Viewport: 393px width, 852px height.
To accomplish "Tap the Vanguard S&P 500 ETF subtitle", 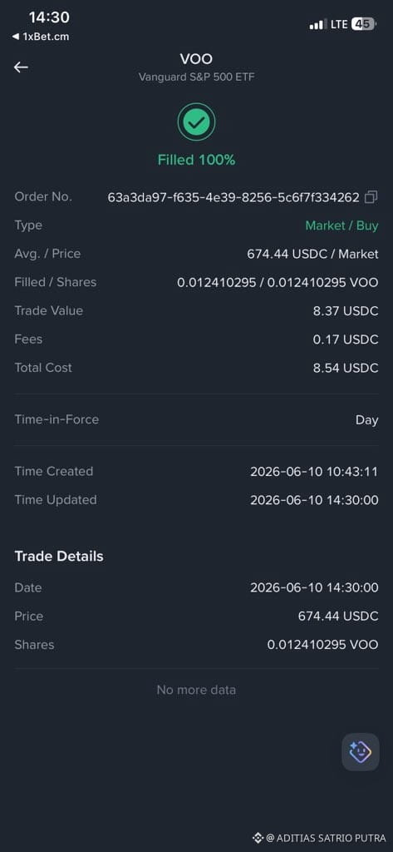I will [196, 77].
